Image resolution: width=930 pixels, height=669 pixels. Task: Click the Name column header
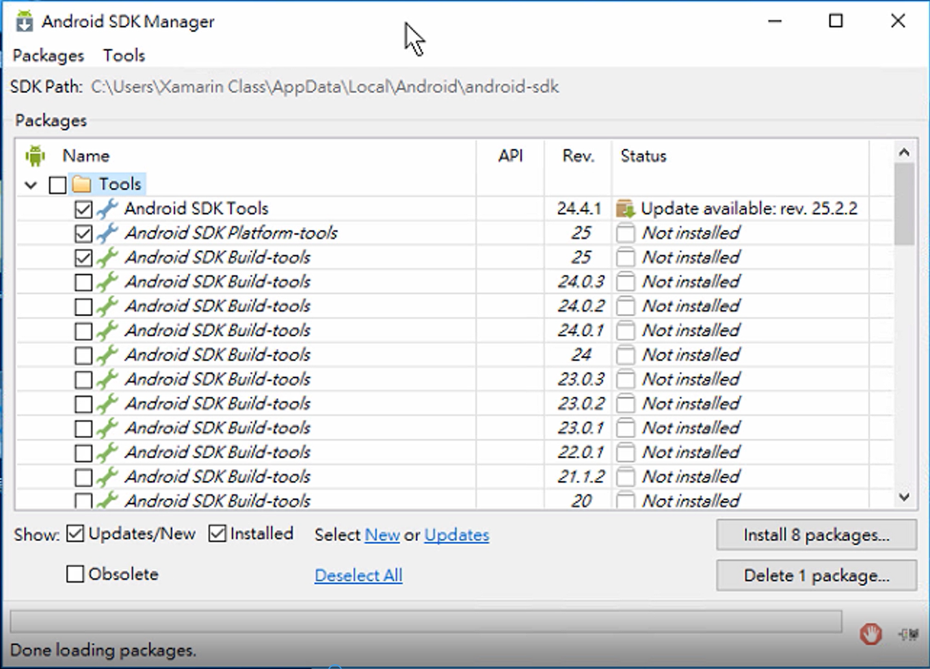point(86,156)
